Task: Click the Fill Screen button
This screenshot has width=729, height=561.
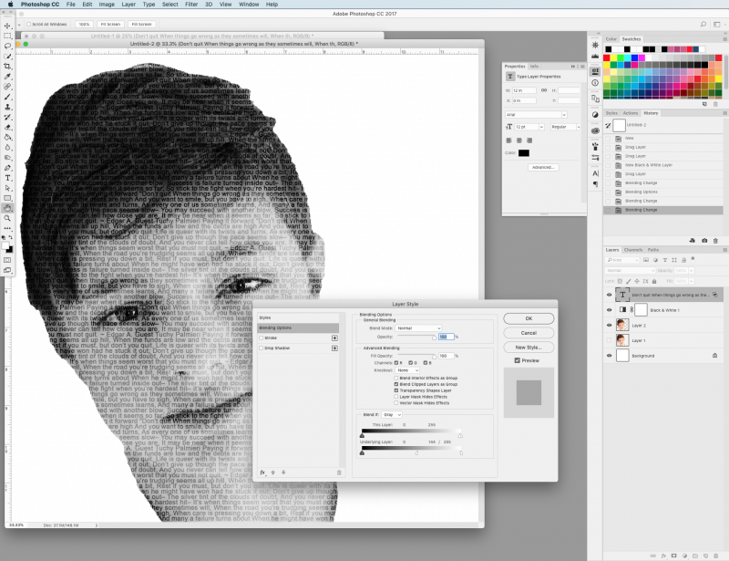Action: [141, 25]
